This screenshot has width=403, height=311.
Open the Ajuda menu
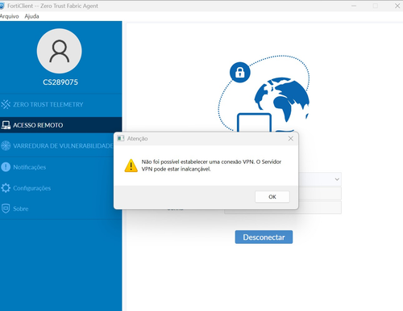pyautogui.click(x=31, y=16)
